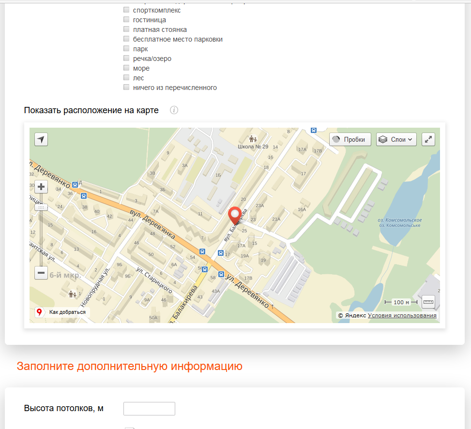Check the платная стоянка checkbox

[x=126, y=29]
